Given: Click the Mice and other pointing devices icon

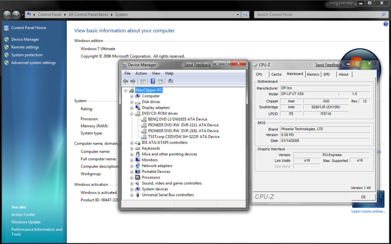Looking at the screenshot, I should click(x=137, y=154).
